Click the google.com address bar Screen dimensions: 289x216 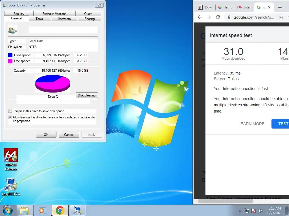pyautogui.click(x=254, y=17)
